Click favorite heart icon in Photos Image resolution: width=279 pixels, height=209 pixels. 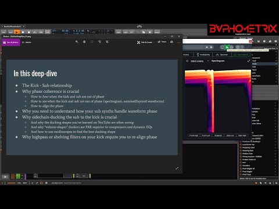point(92,42)
